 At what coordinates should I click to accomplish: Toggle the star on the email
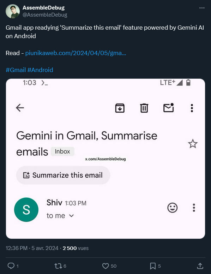tap(193, 144)
